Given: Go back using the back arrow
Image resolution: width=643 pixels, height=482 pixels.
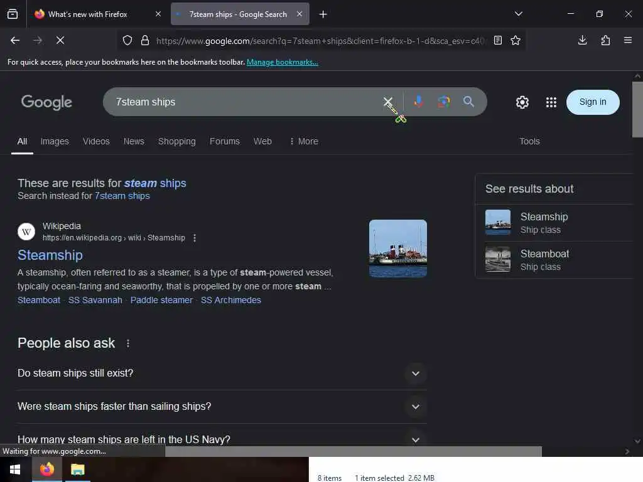Looking at the screenshot, I should tap(15, 40).
